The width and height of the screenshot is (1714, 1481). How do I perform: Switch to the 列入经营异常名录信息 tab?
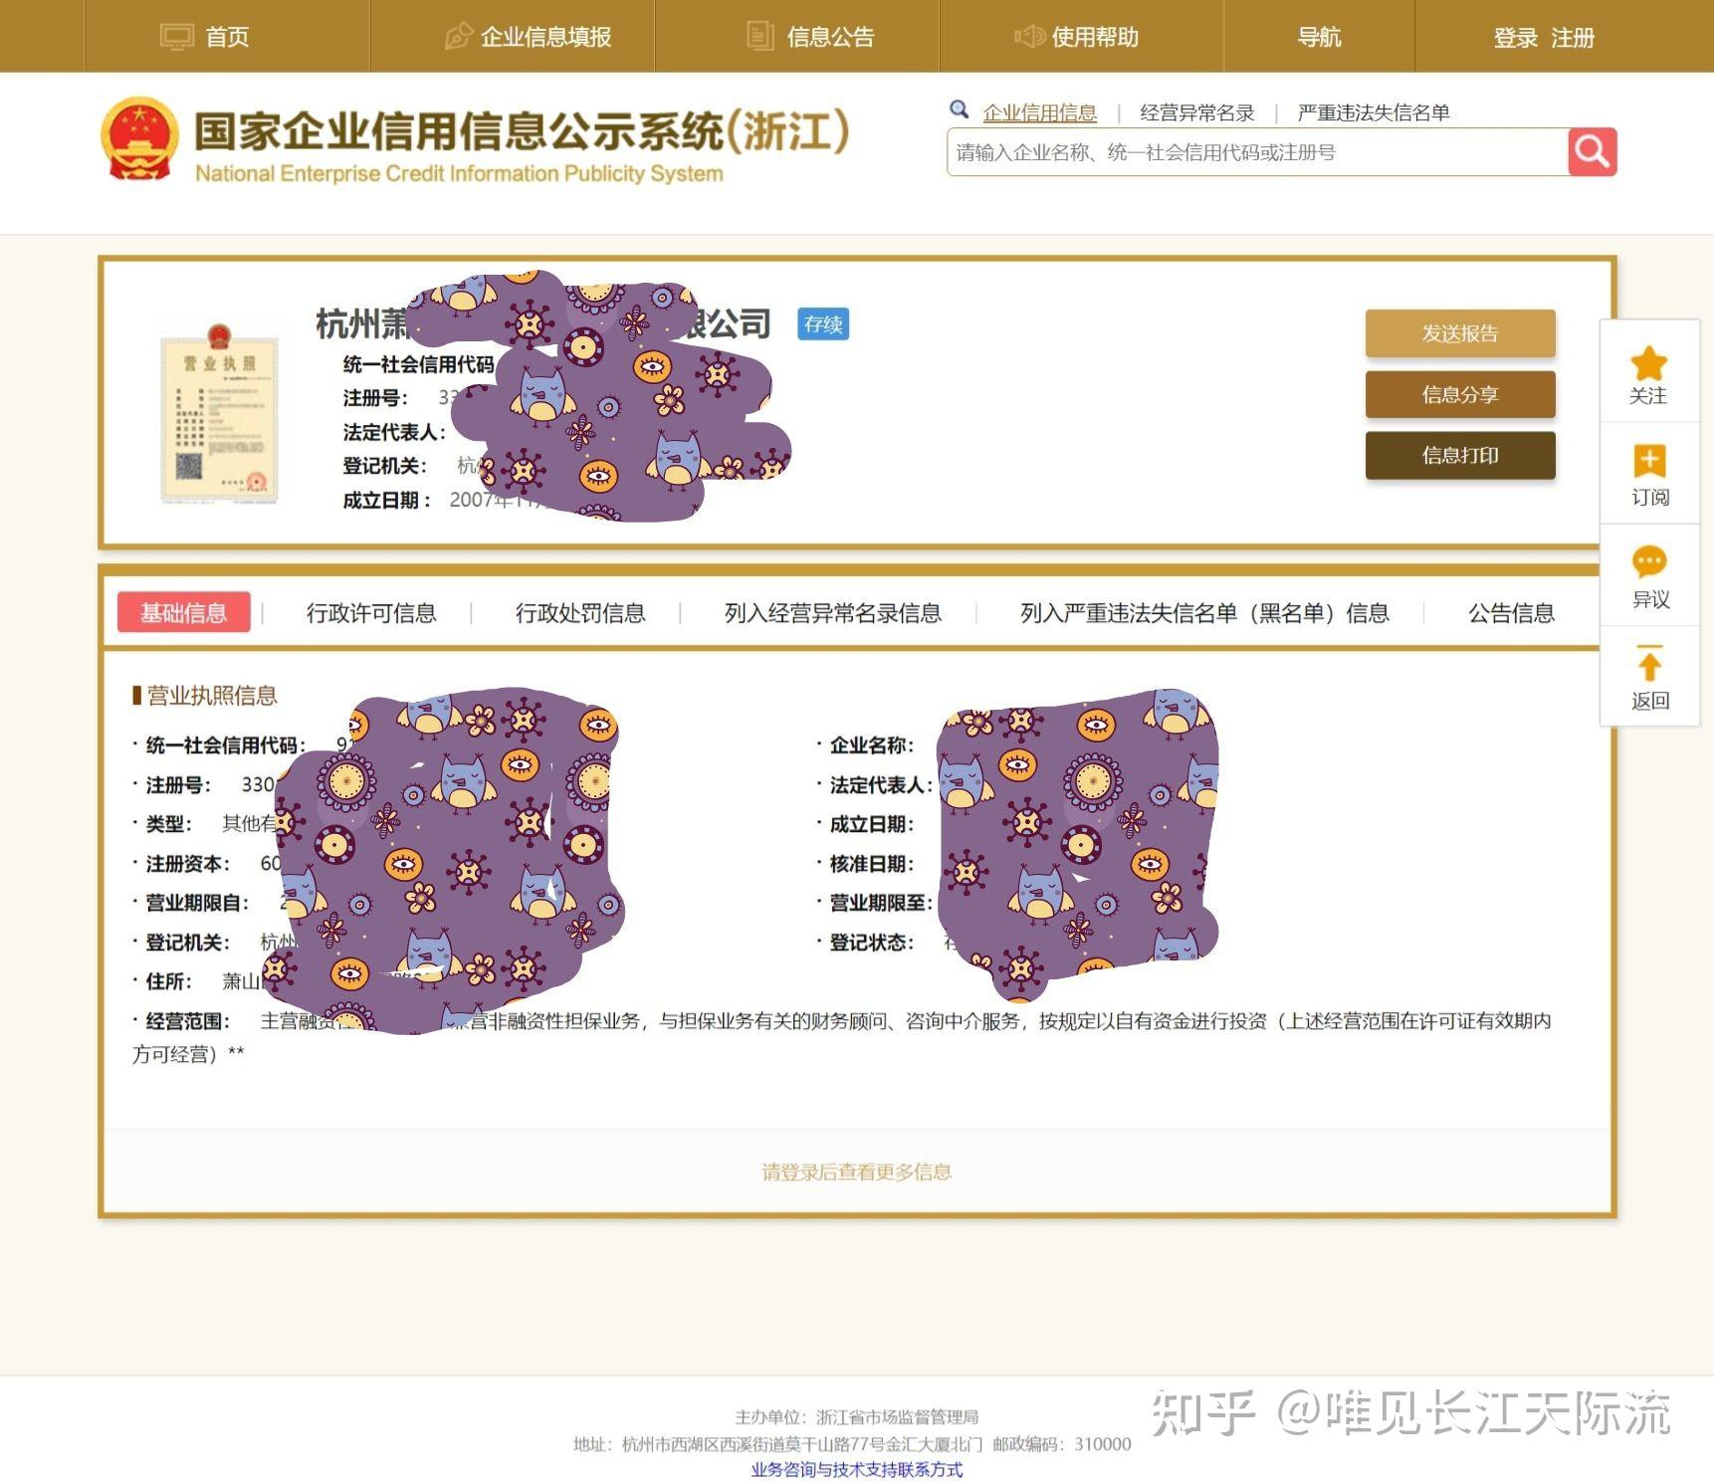[833, 613]
